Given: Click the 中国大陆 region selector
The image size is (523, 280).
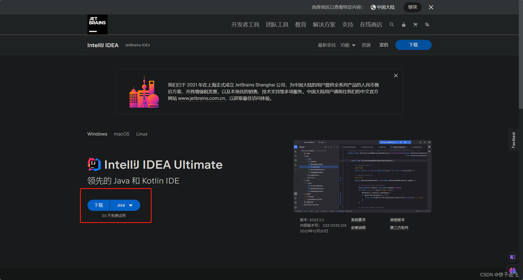Looking at the screenshot, I should [383, 7].
